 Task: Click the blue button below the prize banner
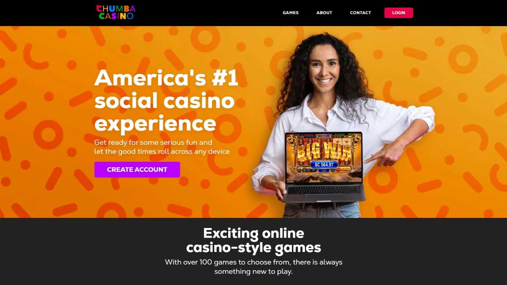coord(324,171)
